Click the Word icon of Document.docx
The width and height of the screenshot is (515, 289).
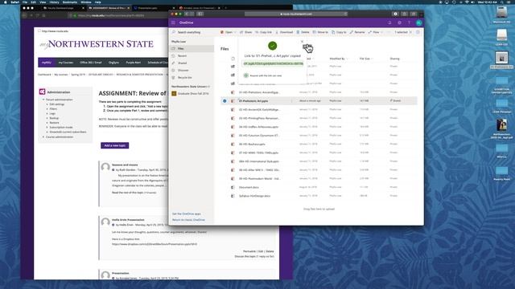click(233, 187)
